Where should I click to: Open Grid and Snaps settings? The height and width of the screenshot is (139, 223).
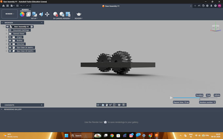coord(123,105)
